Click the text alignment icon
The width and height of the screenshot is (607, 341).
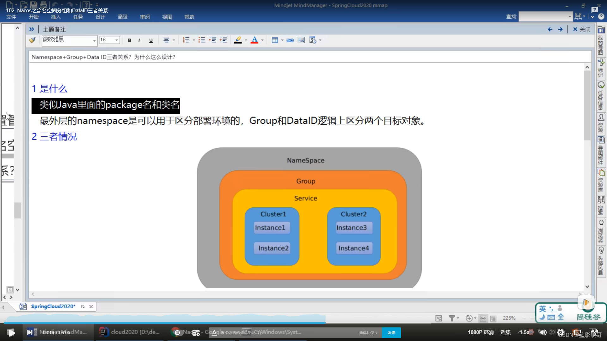pyautogui.click(x=166, y=40)
